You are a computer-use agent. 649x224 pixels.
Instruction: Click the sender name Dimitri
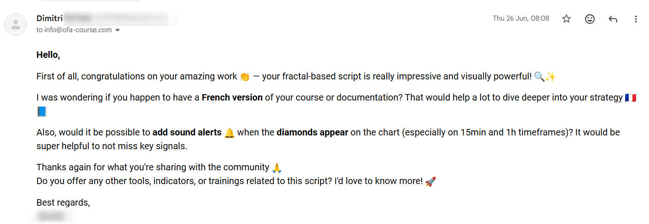click(x=49, y=18)
